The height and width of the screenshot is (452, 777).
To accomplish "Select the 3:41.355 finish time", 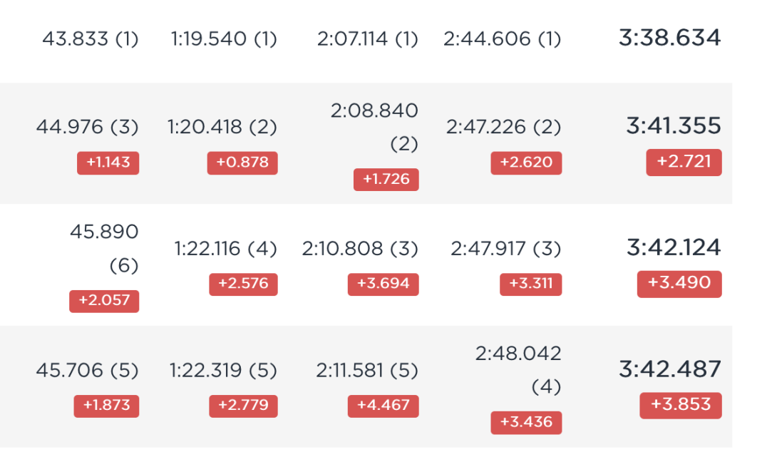I will point(674,126).
